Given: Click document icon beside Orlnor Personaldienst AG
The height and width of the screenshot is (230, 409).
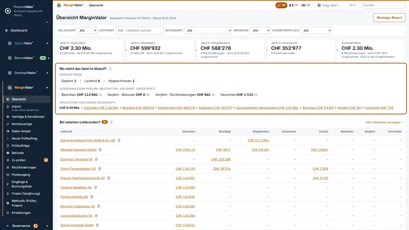Looking at the screenshot, I should pos(100,169).
